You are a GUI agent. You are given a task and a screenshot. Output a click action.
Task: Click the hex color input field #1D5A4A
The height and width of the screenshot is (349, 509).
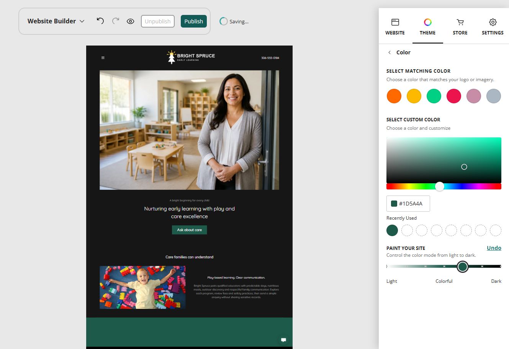[x=408, y=204]
